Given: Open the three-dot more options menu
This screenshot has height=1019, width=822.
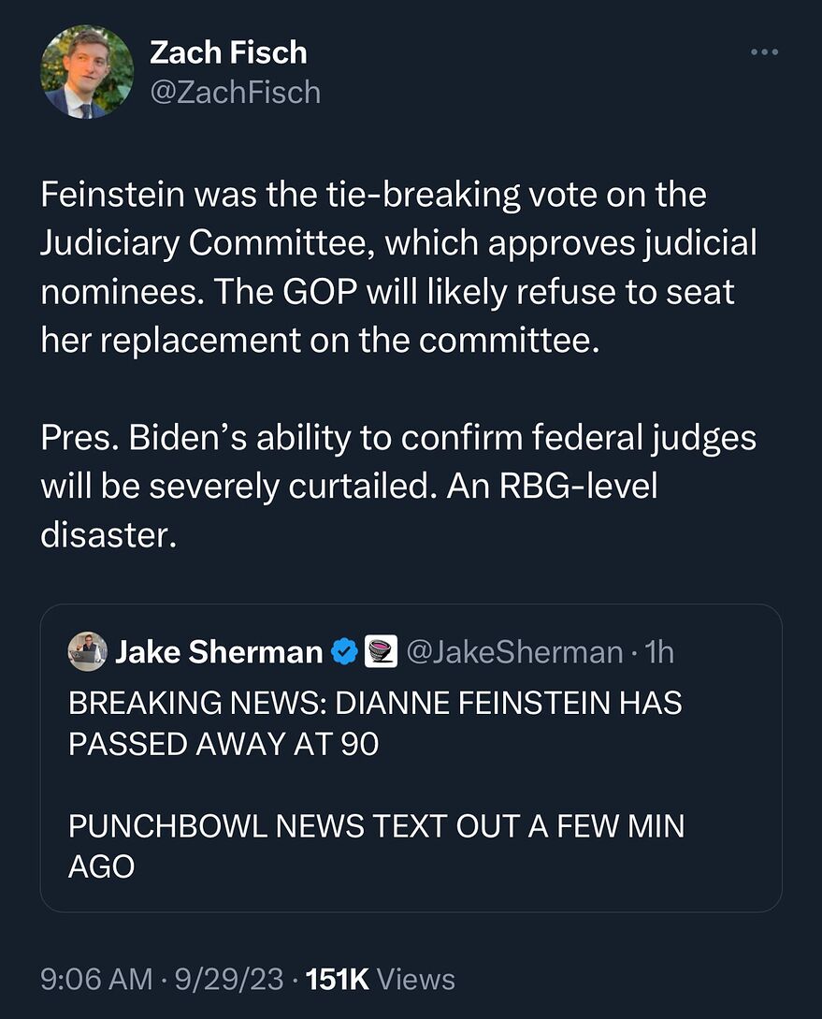Looking at the screenshot, I should click(x=764, y=52).
